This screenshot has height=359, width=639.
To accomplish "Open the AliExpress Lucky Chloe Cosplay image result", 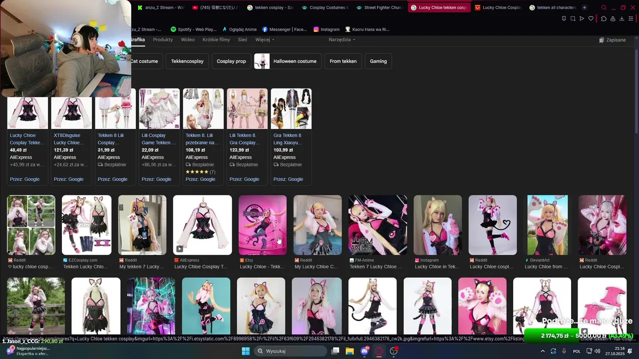I will point(202,232).
